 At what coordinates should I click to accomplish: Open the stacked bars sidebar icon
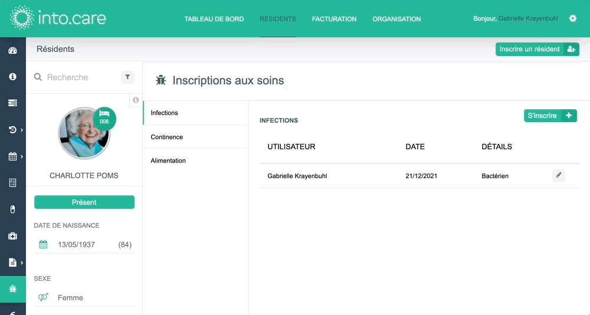point(13,103)
